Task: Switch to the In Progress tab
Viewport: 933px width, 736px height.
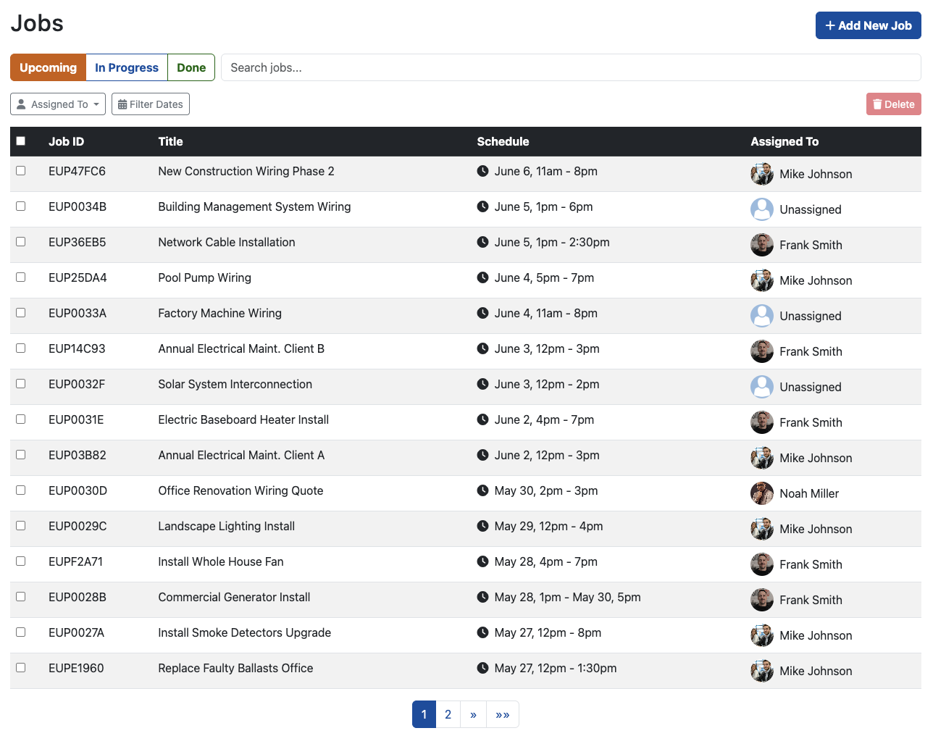Action: pyautogui.click(x=126, y=67)
